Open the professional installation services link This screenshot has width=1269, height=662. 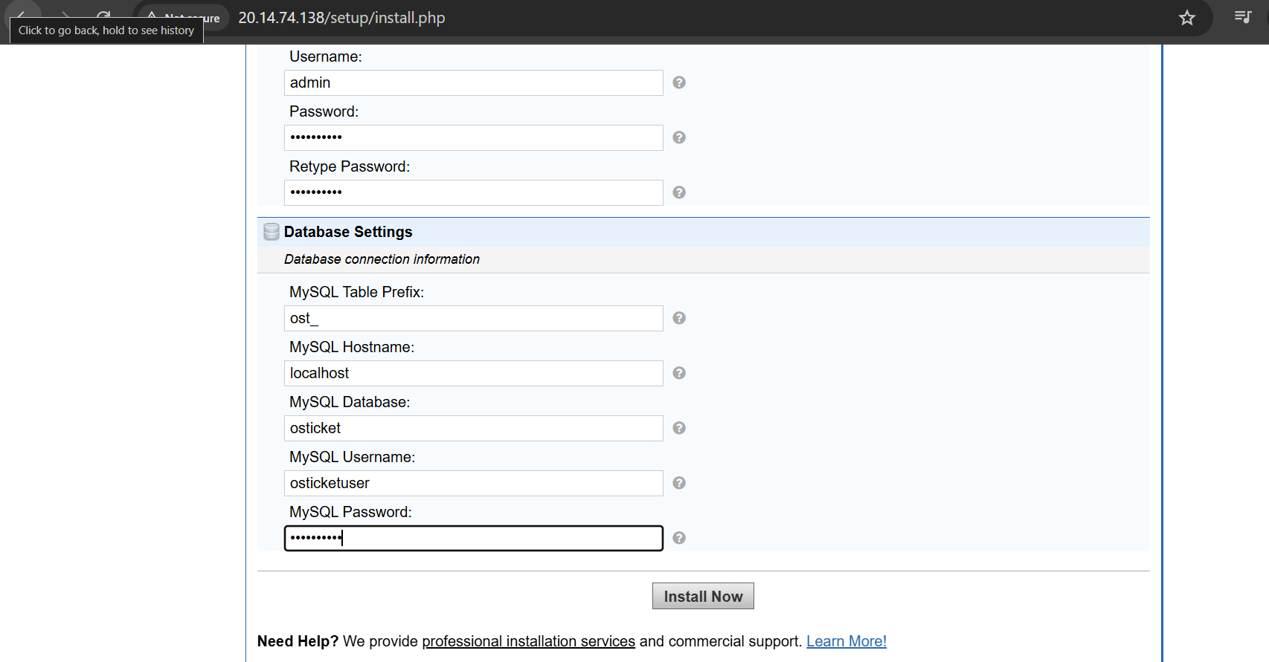[x=528, y=641]
